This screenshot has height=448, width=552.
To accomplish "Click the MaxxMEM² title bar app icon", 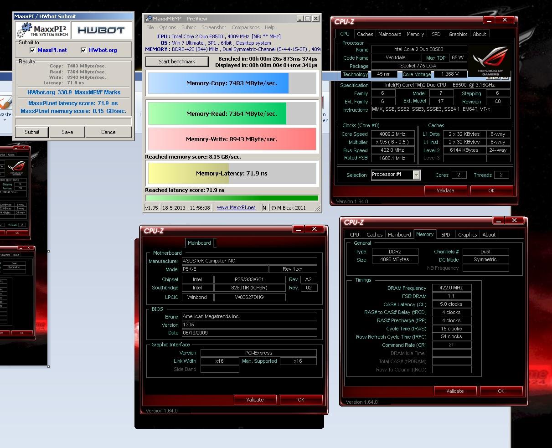I will pyautogui.click(x=148, y=19).
